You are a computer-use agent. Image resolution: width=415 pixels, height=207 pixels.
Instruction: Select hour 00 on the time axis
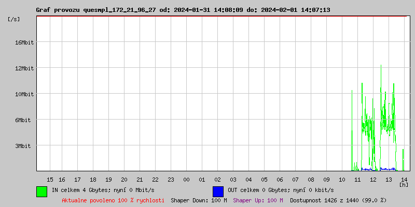coord(186,179)
